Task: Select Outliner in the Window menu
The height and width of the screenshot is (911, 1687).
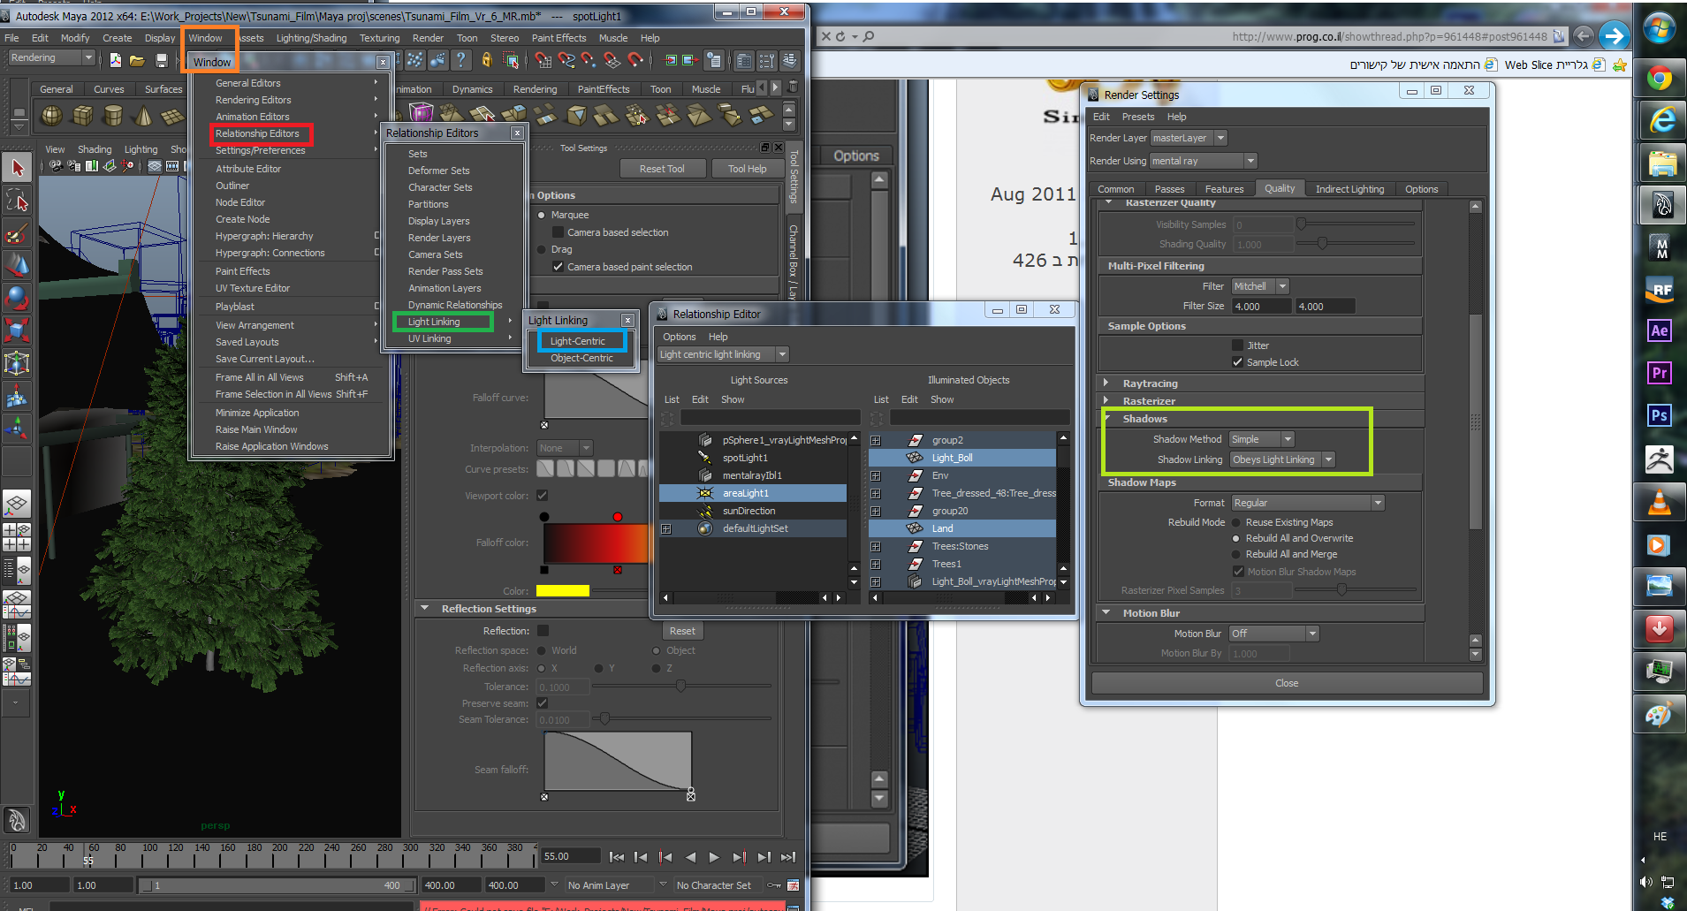Action: coord(232,186)
